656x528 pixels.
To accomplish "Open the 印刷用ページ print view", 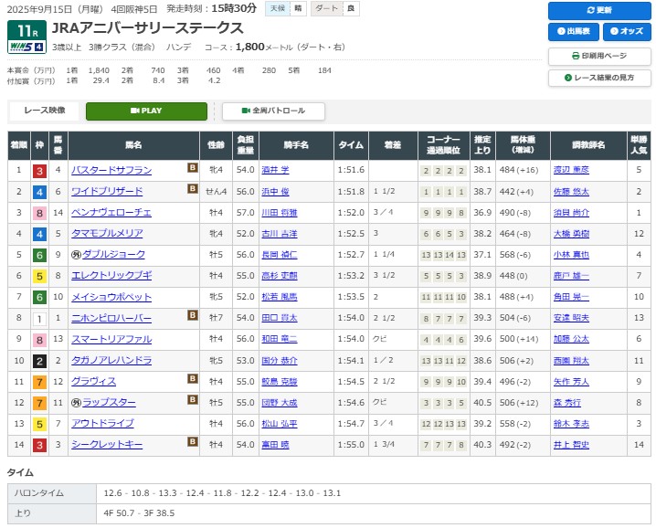I will tap(598, 56).
